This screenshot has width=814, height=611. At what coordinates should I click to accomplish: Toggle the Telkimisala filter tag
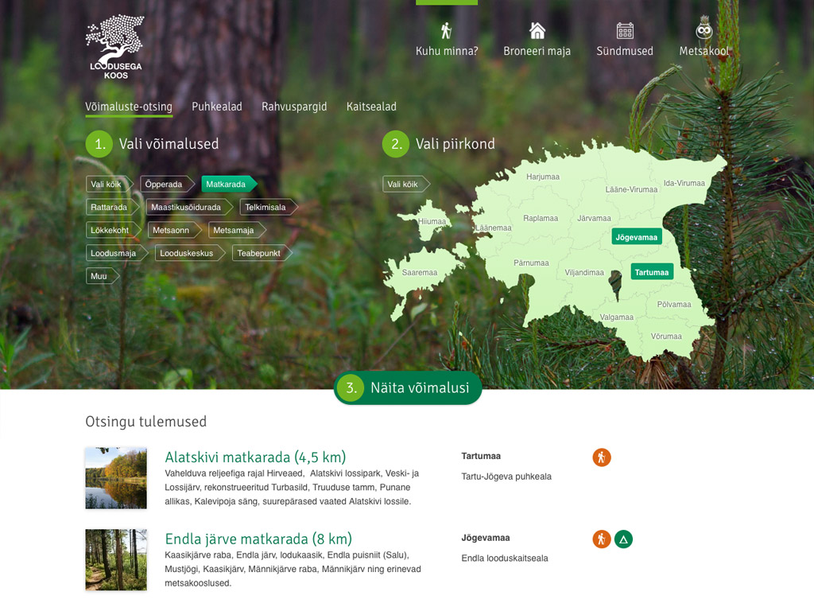[267, 208]
